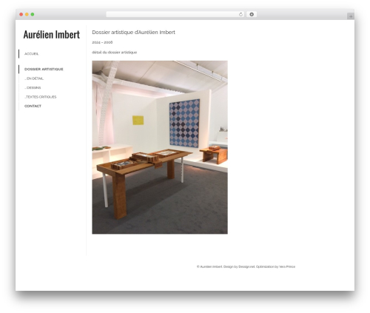Click the exhibition photo with wooden table
The image size is (370, 313).
pyautogui.click(x=160, y=147)
